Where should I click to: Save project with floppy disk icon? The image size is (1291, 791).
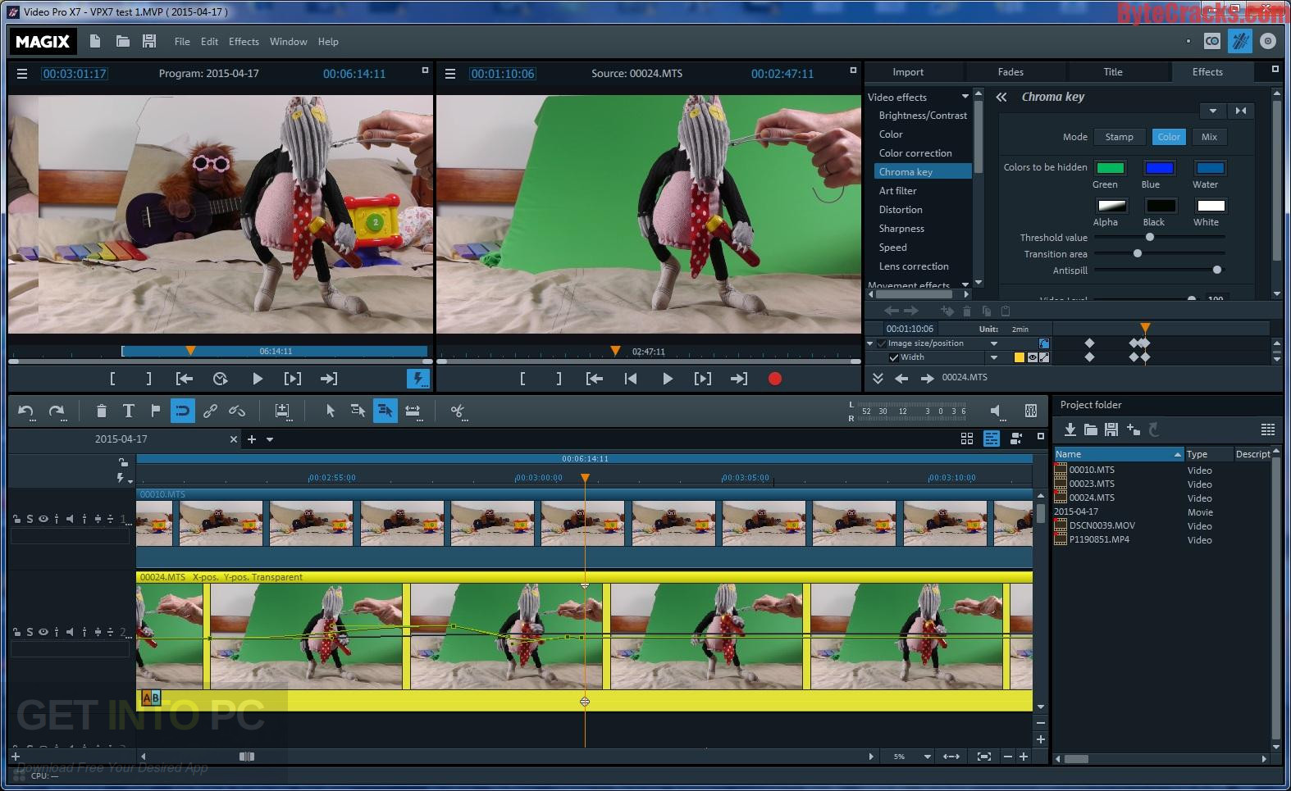coord(148,41)
